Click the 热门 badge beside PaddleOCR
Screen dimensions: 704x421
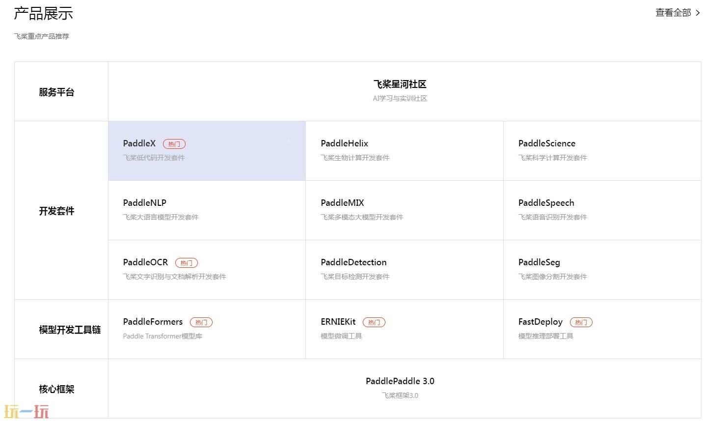[187, 262]
